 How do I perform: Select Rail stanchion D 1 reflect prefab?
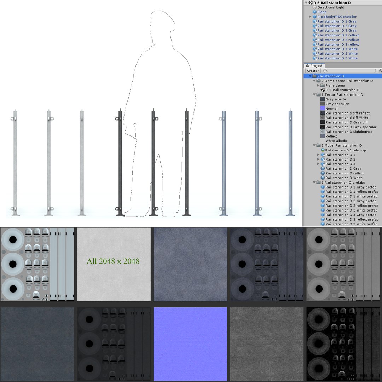(x=352, y=192)
